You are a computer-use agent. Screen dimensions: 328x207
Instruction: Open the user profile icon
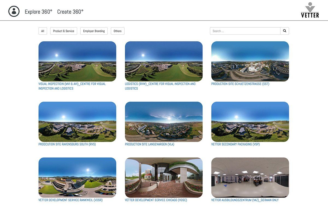point(14,11)
